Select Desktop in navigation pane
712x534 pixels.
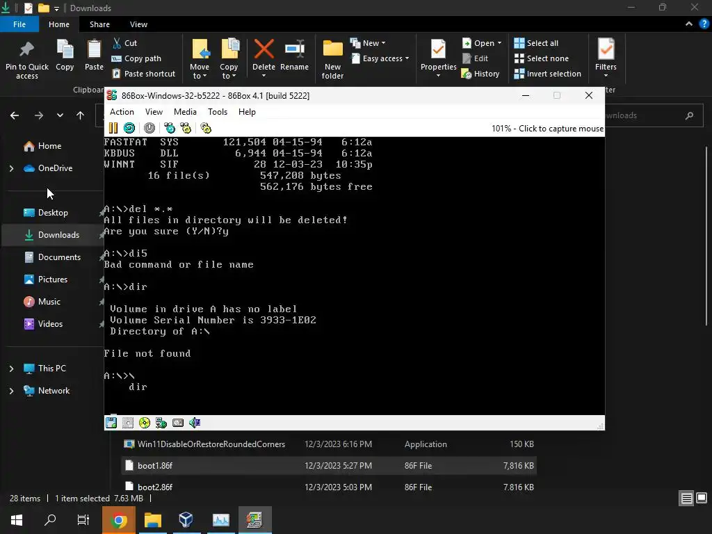point(46,213)
